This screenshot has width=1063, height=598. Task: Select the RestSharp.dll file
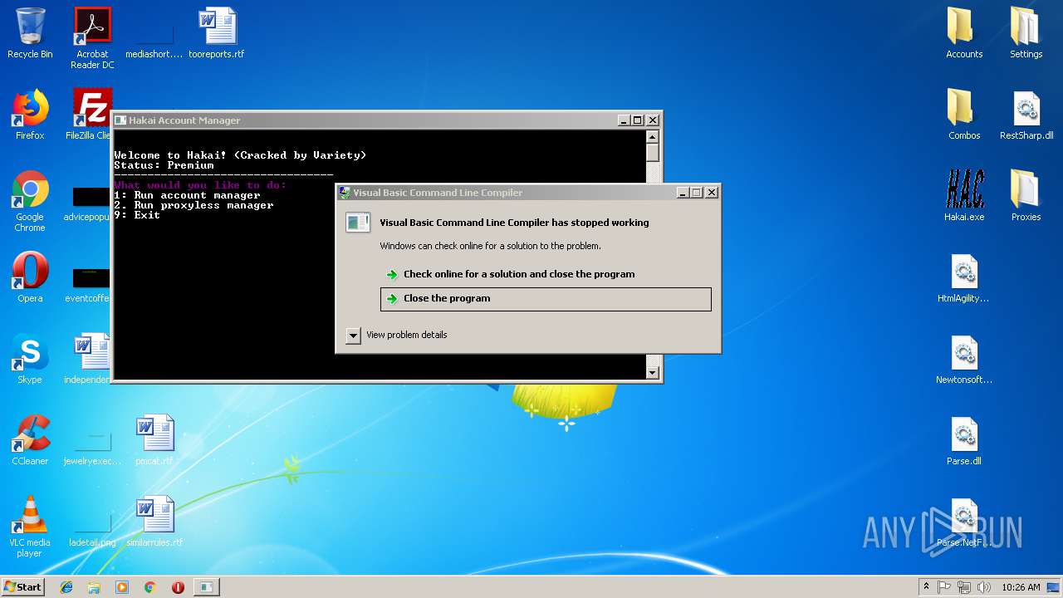(1026, 115)
